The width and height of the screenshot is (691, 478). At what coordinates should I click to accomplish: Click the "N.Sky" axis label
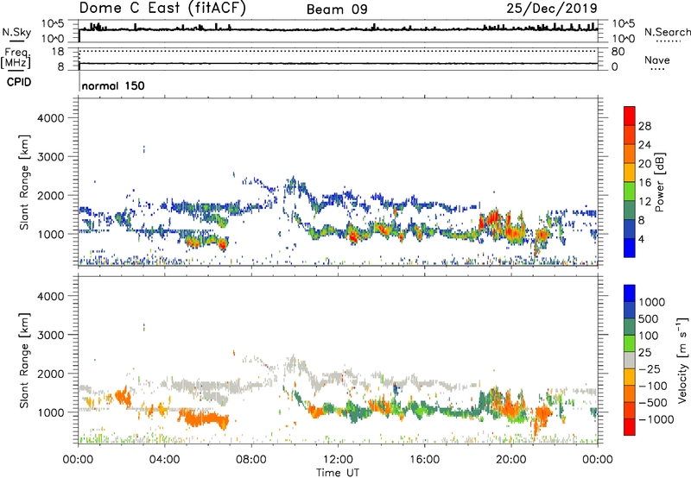[16, 33]
